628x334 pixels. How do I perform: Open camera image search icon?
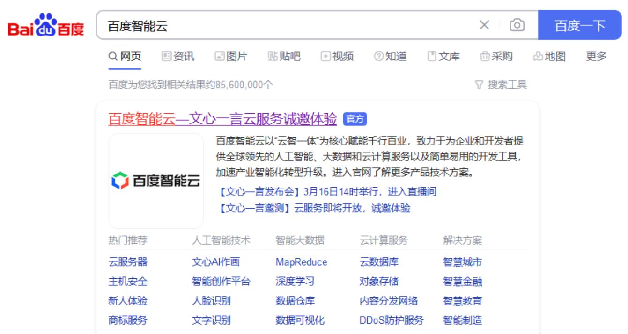pos(517,25)
